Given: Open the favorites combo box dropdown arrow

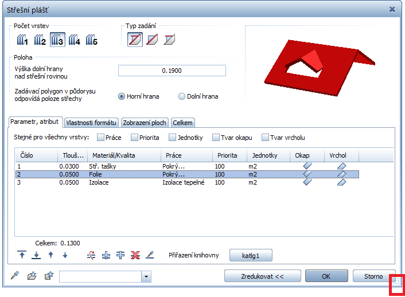Looking at the screenshot, I should 146,277.
